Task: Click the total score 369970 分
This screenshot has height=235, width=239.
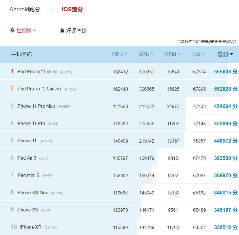Action: 226,175
